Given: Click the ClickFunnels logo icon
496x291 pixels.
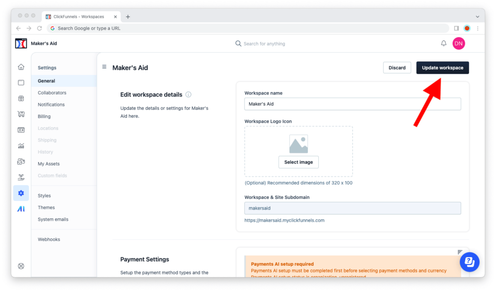Looking at the screenshot, I should [21, 43].
